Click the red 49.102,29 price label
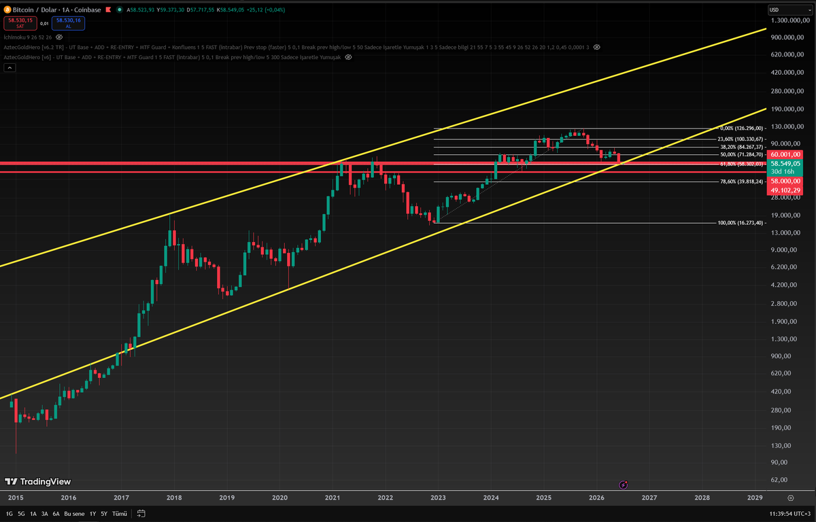The height and width of the screenshot is (522, 816). pyautogui.click(x=785, y=191)
